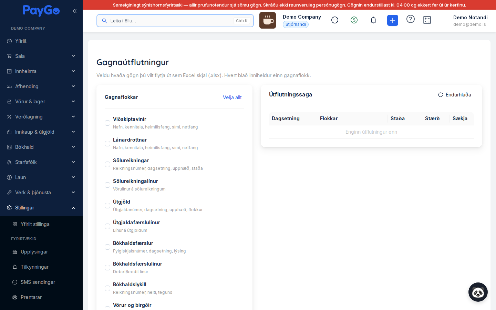Click the Velja allt link

(x=232, y=97)
